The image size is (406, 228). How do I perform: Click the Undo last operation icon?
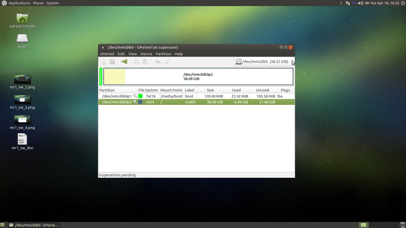[x=158, y=62]
